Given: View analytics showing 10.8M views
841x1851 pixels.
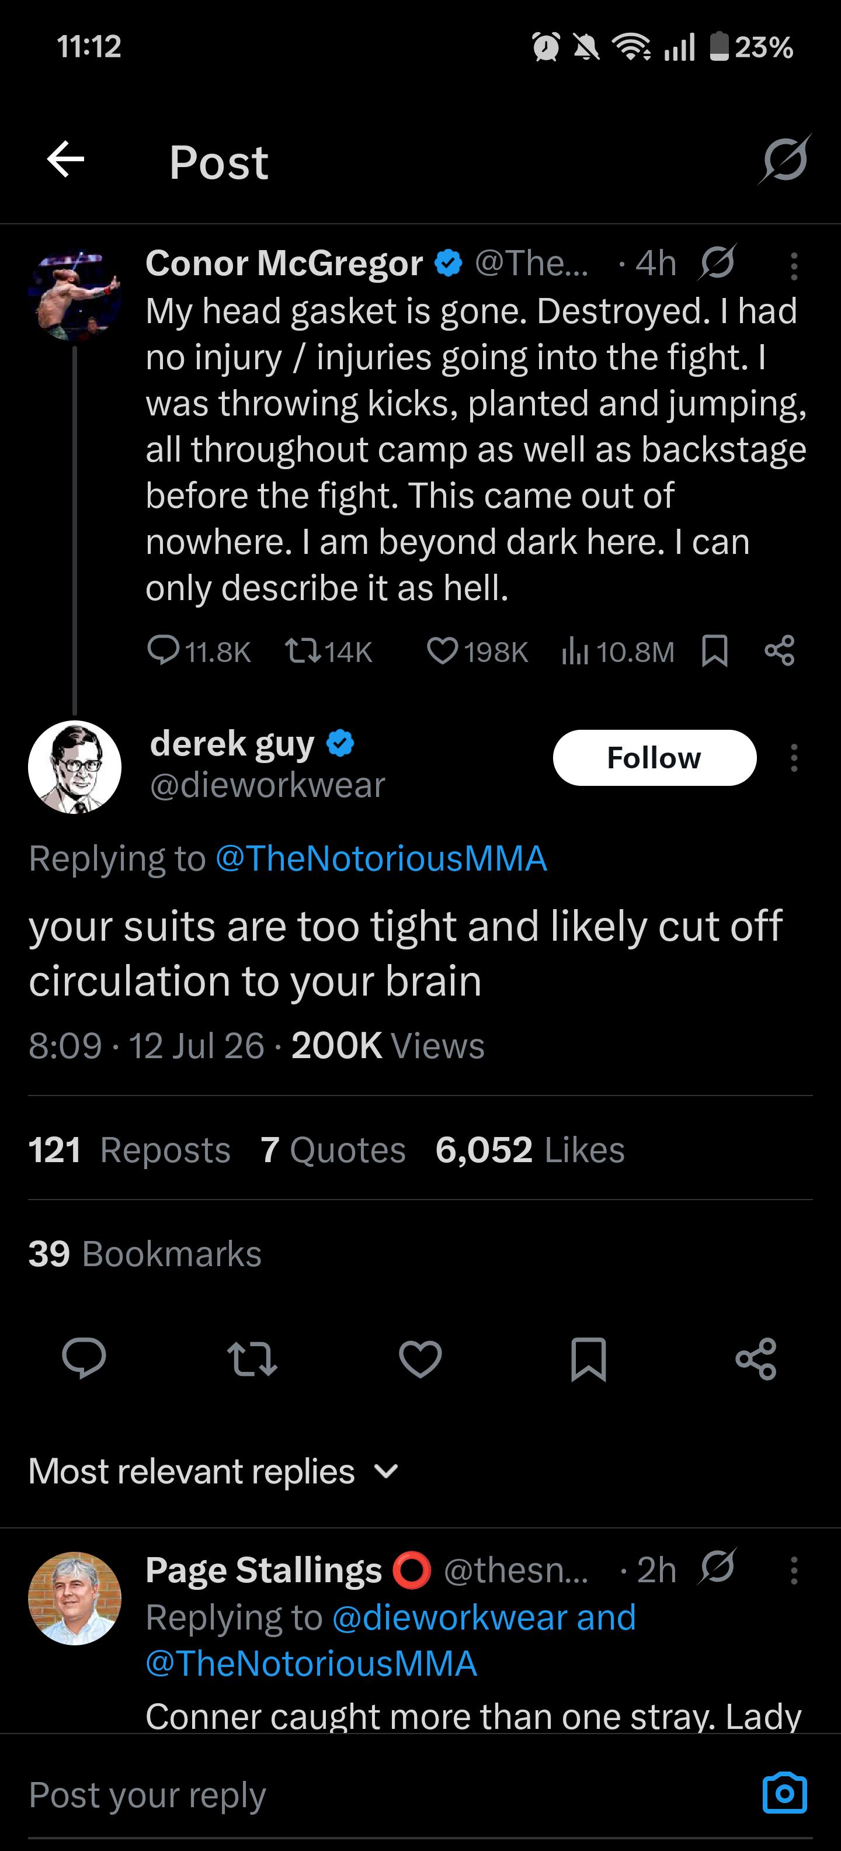Looking at the screenshot, I should (618, 651).
